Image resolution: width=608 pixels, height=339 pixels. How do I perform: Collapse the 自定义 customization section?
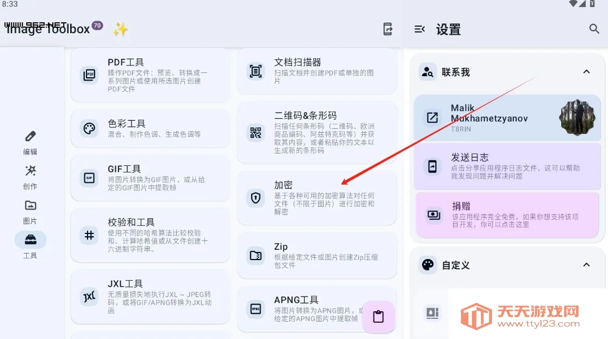pos(586,265)
